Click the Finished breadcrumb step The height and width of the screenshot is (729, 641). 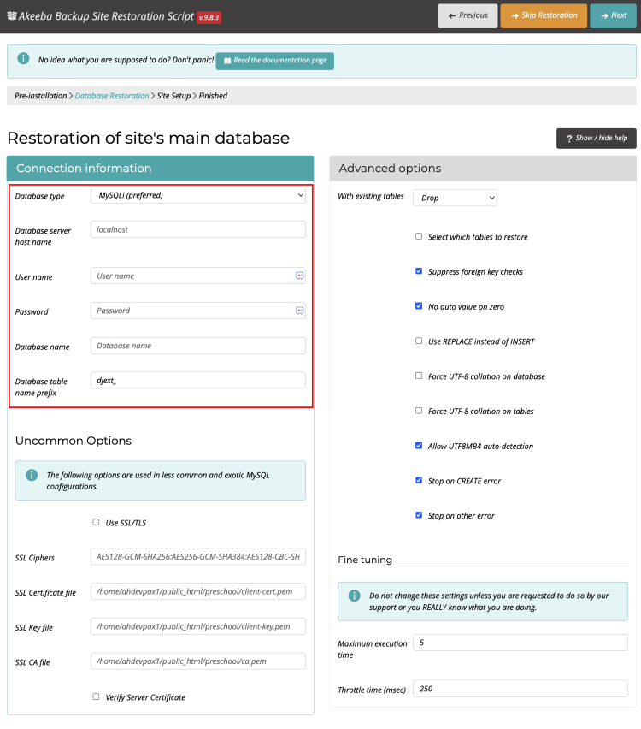coord(213,96)
